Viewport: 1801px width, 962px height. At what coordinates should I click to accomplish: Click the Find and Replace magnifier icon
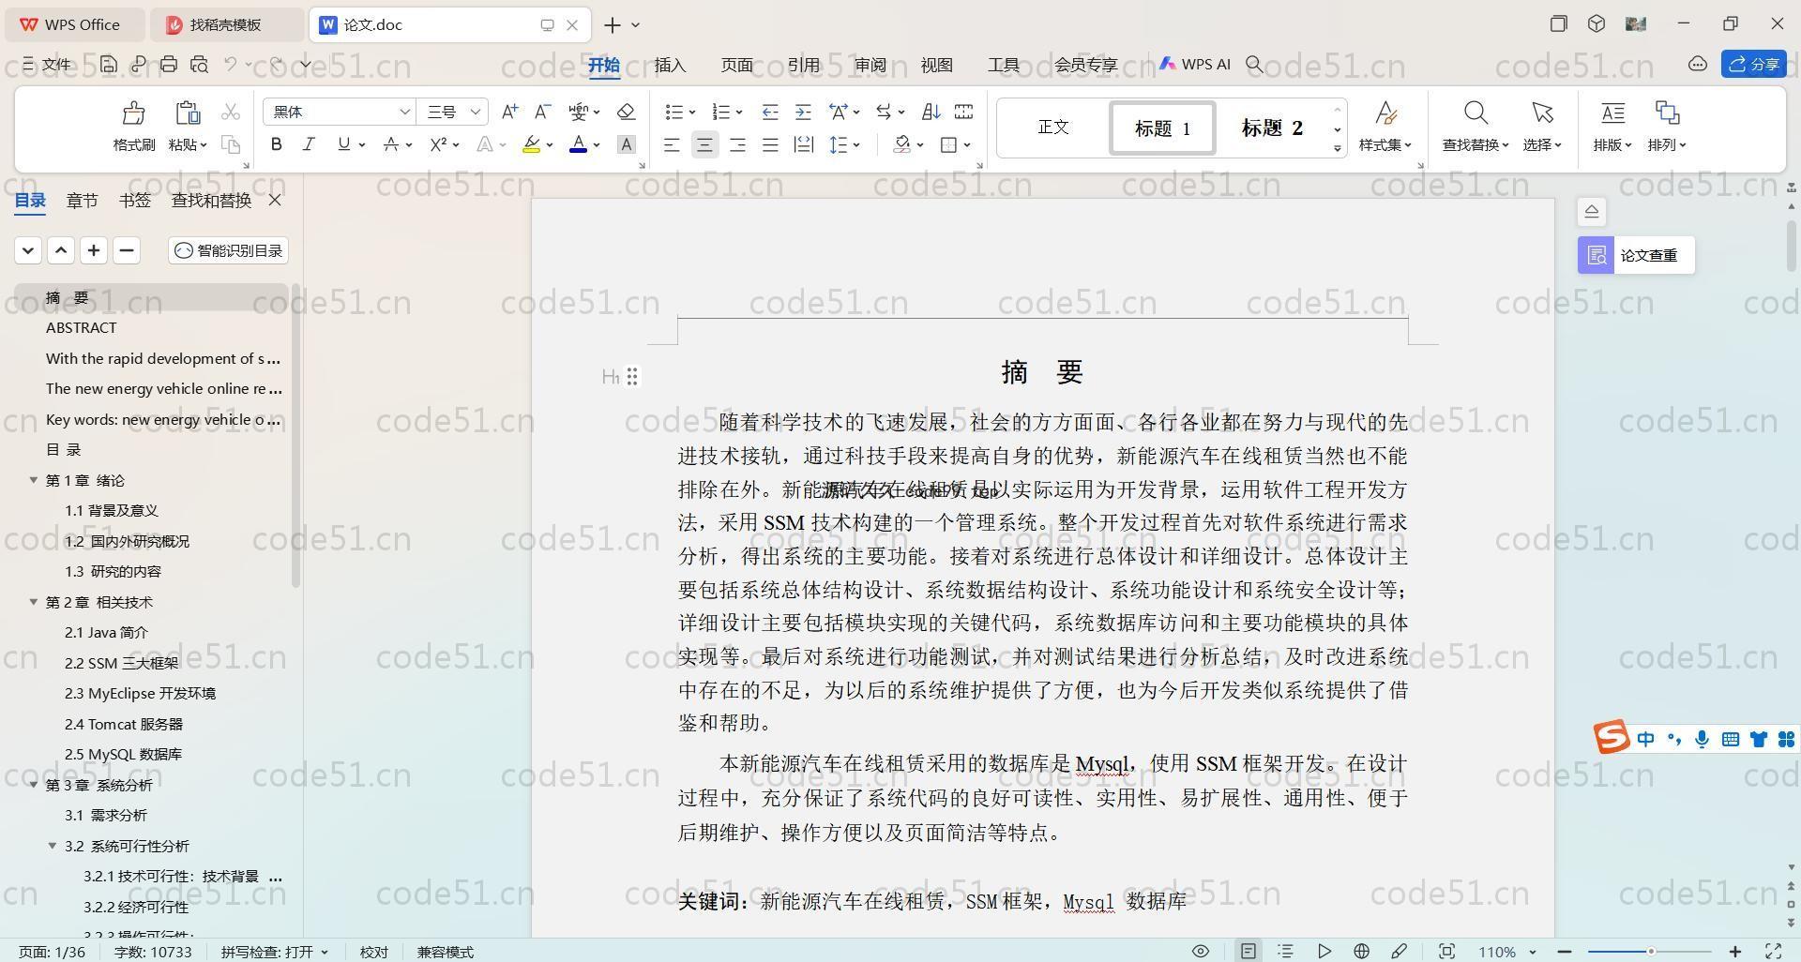pos(1476,113)
